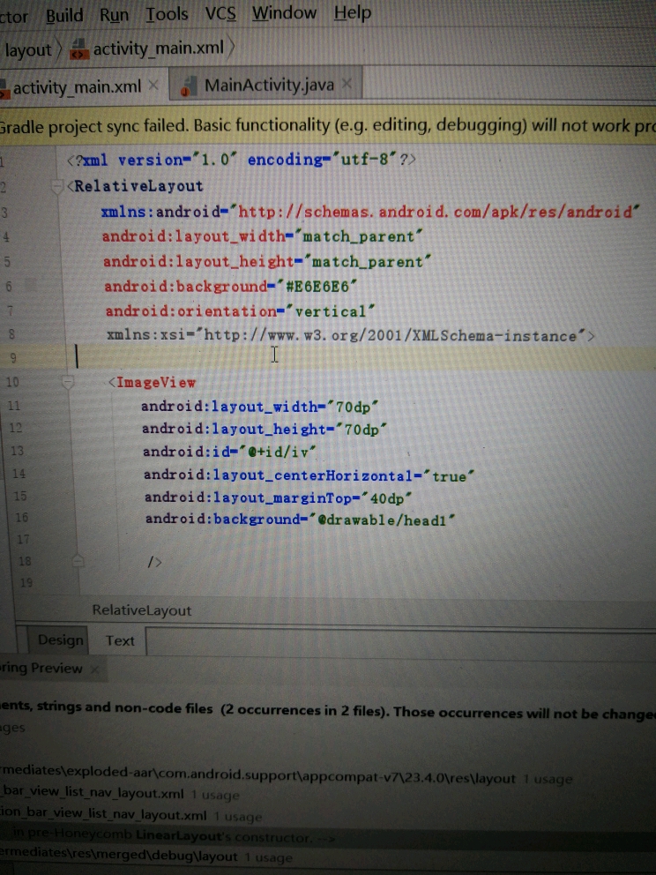
Task: Open the Build menu
Action: (64, 15)
